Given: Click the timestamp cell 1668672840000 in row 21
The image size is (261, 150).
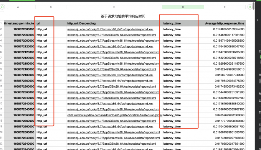Looking at the screenshot, I should click(x=20, y=138).
